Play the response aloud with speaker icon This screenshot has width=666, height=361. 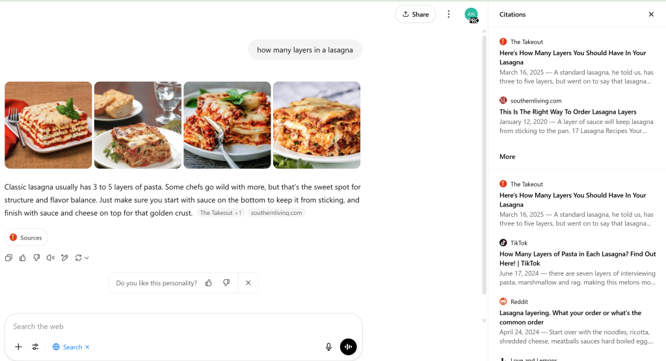click(51, 258)
